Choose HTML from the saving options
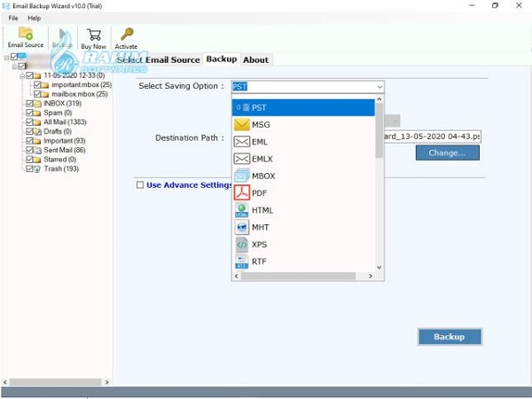 (303, 210)
